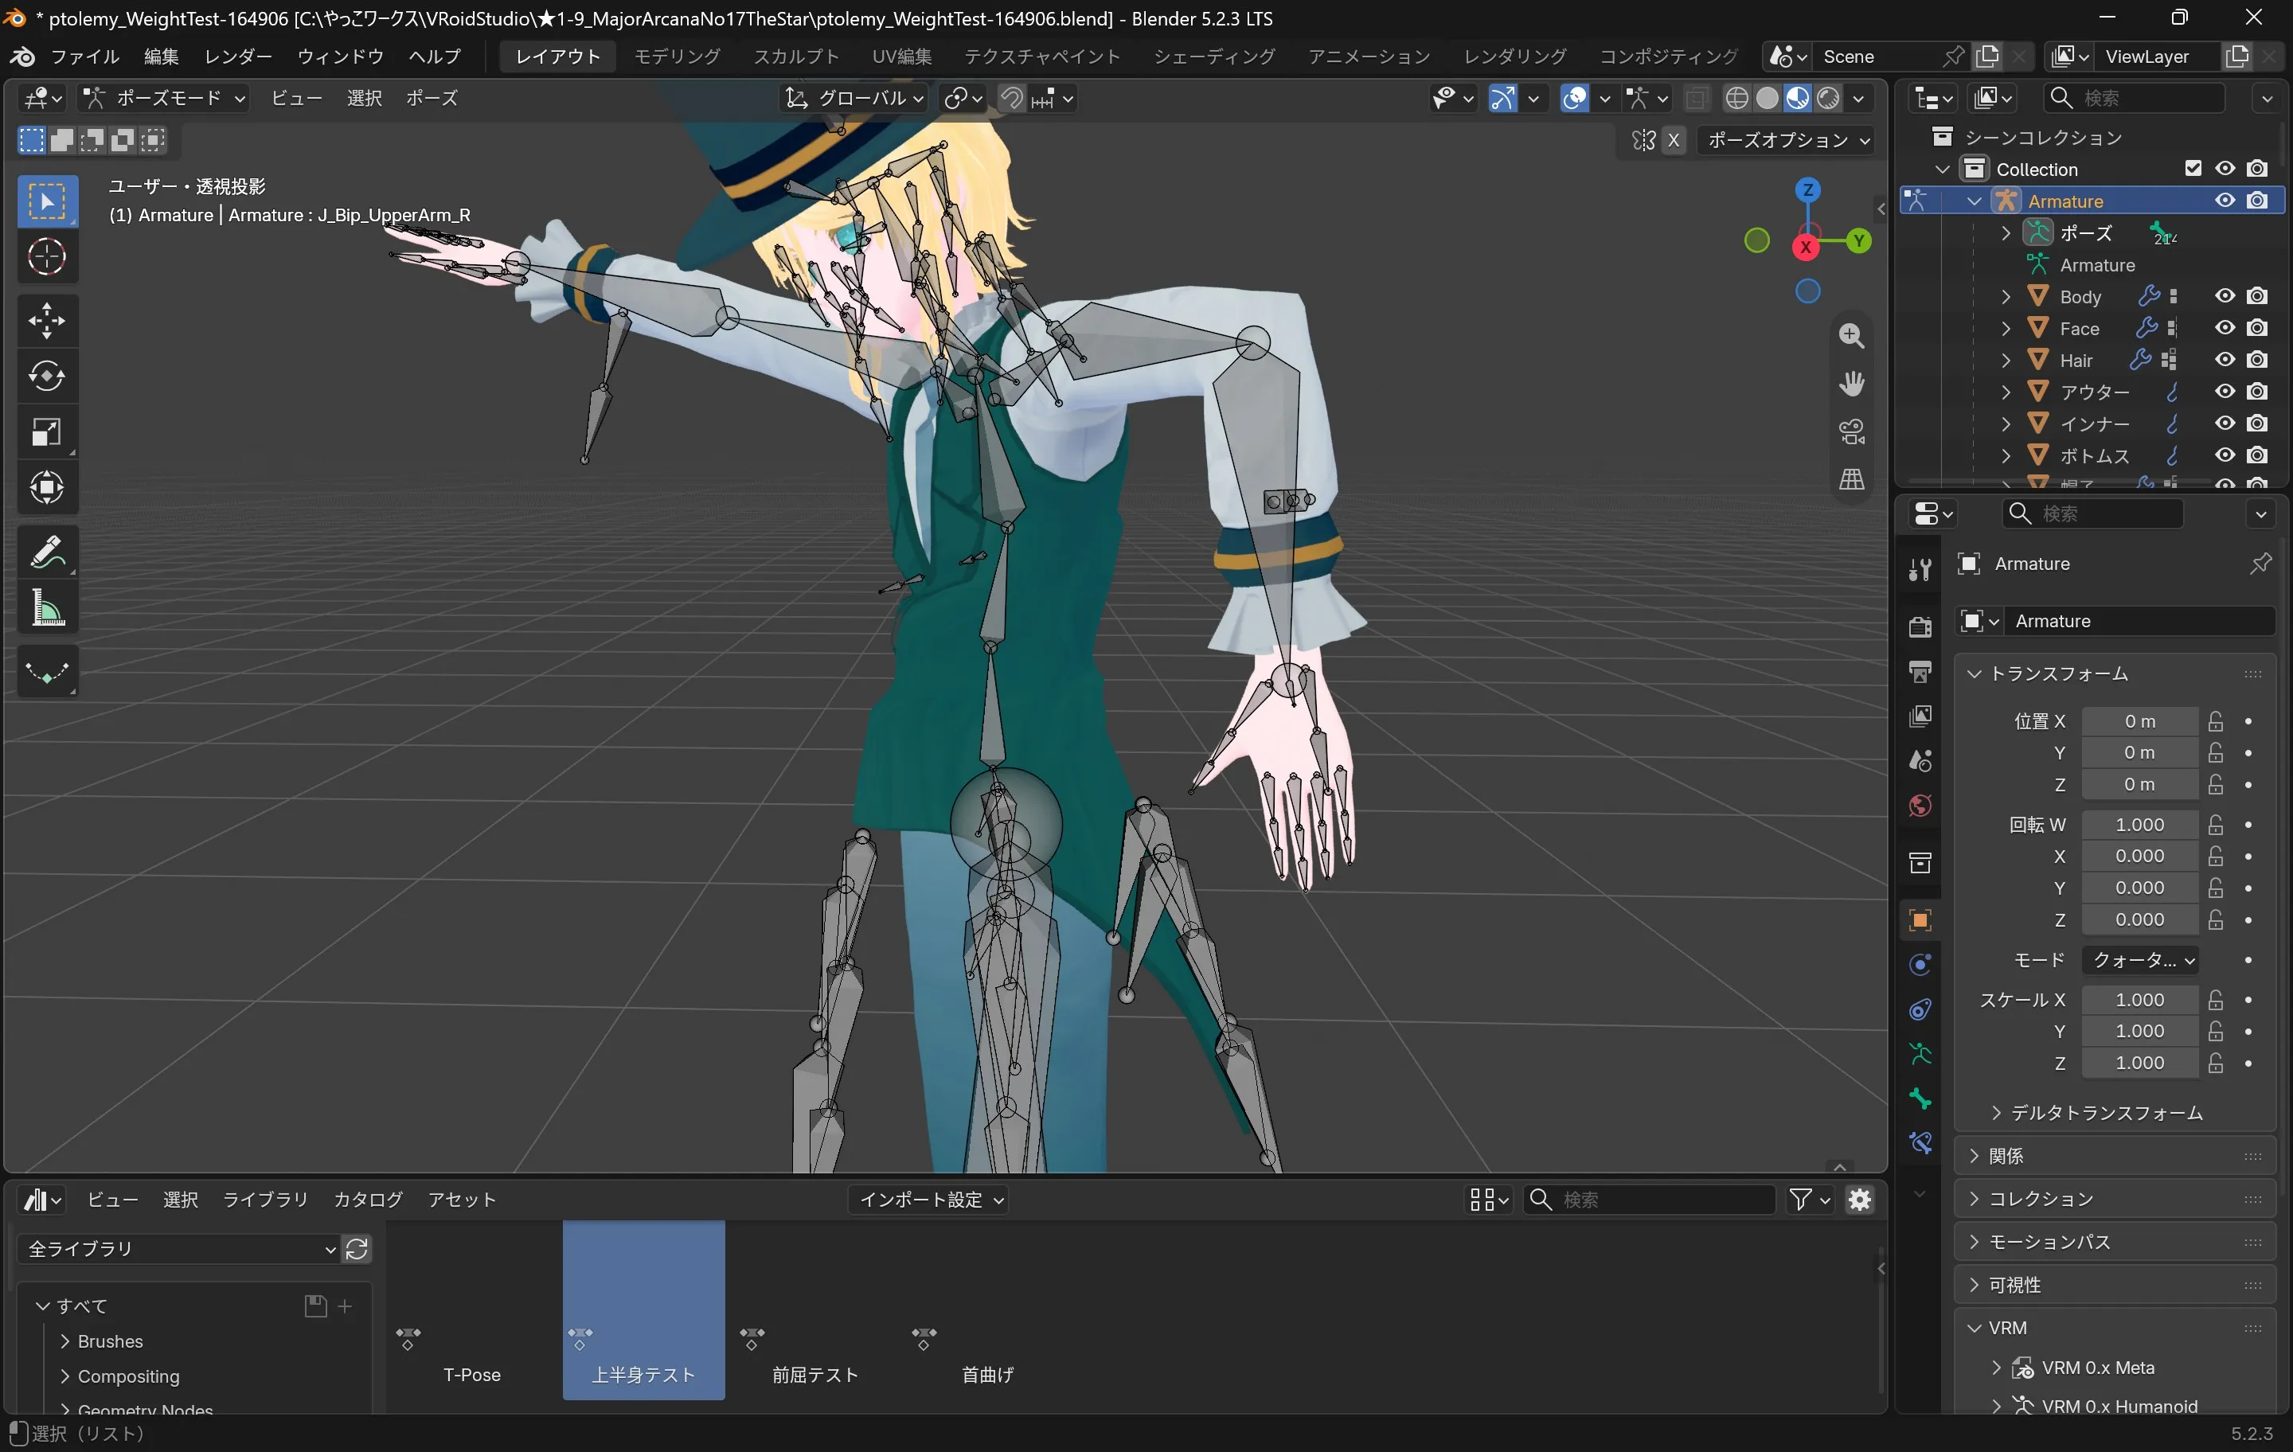This screenshot has width=2293, height=1452.
Task: Open the ポーズ menu in viewport header
Action: [x=432, y=98]
